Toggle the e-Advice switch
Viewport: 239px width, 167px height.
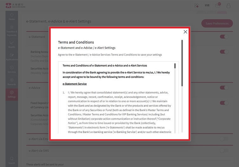click(x=224, y=87)
